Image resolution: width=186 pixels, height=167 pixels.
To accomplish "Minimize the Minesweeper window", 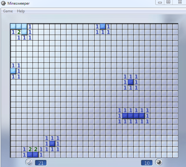I will coord(160,2).
